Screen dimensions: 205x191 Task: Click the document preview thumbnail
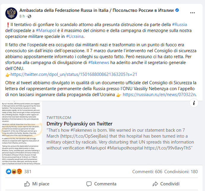21,133
